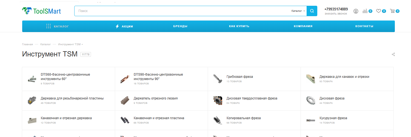Open the shopping cart icon
411x137 pixels.
[392, 11]
